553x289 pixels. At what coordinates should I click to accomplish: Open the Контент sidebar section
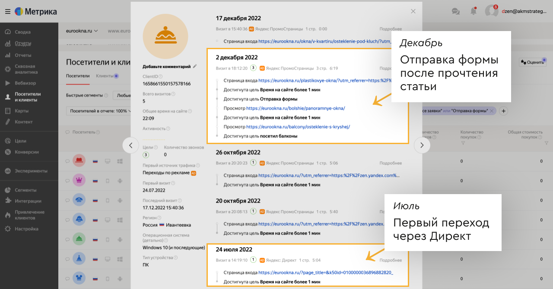click(23, 122)
